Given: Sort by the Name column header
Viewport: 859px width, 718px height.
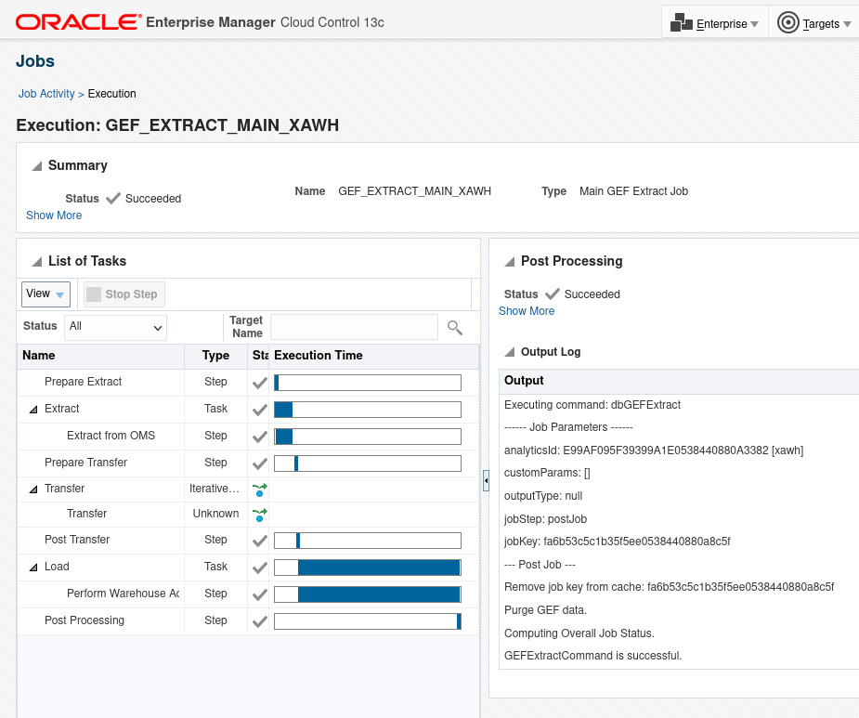Looking at the screenshot, I should pos(101,356).
